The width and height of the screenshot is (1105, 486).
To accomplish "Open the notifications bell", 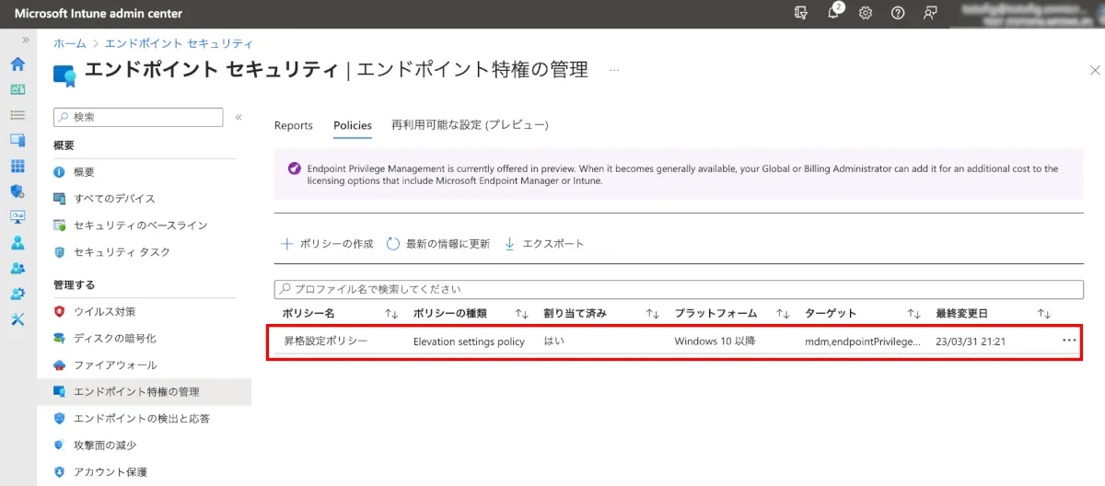I will click(833, 13).
